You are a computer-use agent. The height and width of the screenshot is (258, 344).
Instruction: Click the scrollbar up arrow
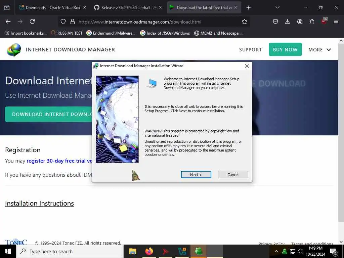341,41
